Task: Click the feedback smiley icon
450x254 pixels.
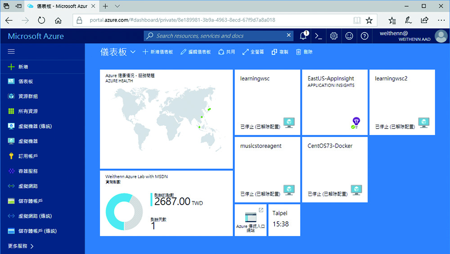Action: click(x=349, y=36)
